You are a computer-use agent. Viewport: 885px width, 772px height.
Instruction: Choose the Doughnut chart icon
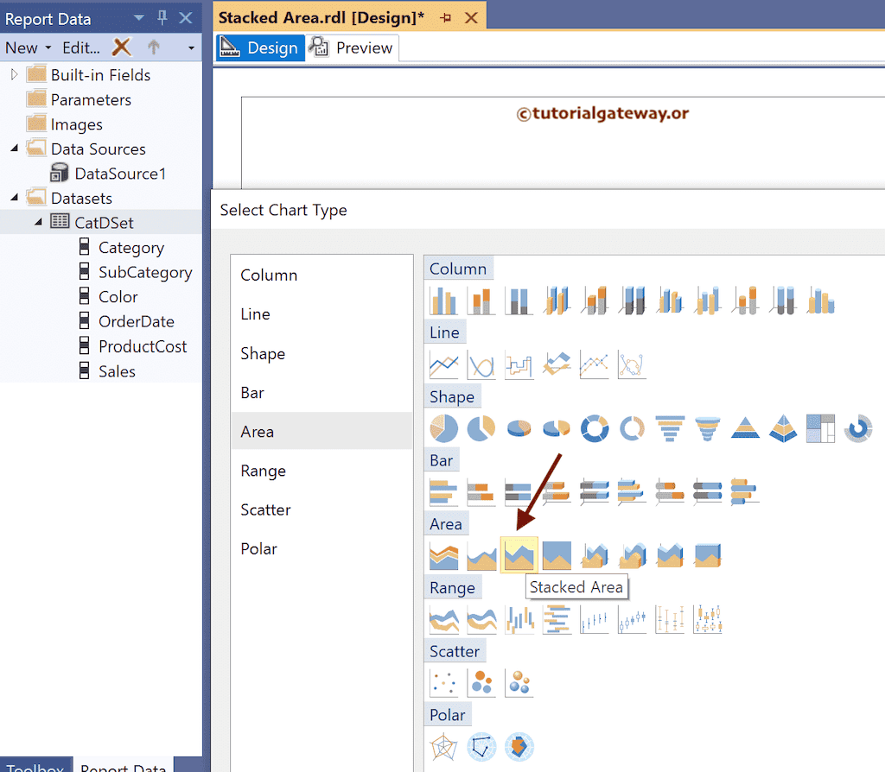(595, 428)
